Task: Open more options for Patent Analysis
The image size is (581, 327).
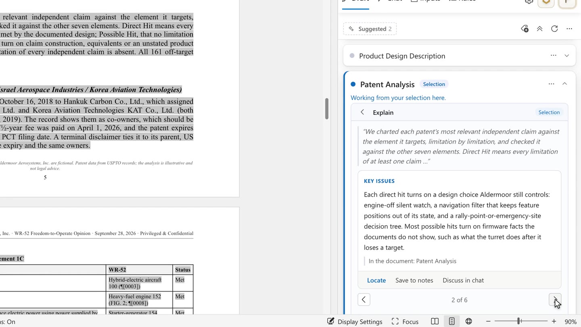Action: [552, 84]
